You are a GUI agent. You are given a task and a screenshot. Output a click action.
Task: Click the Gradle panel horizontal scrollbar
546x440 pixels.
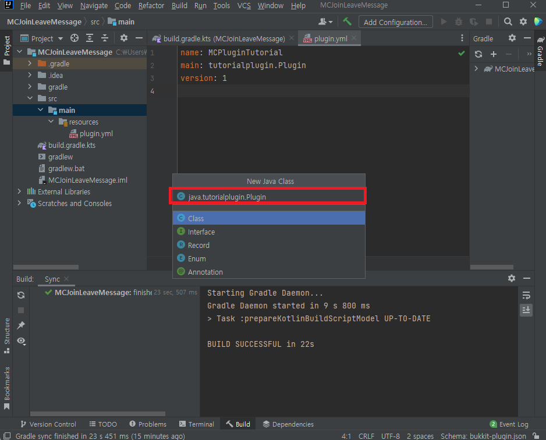click(491, 267)
